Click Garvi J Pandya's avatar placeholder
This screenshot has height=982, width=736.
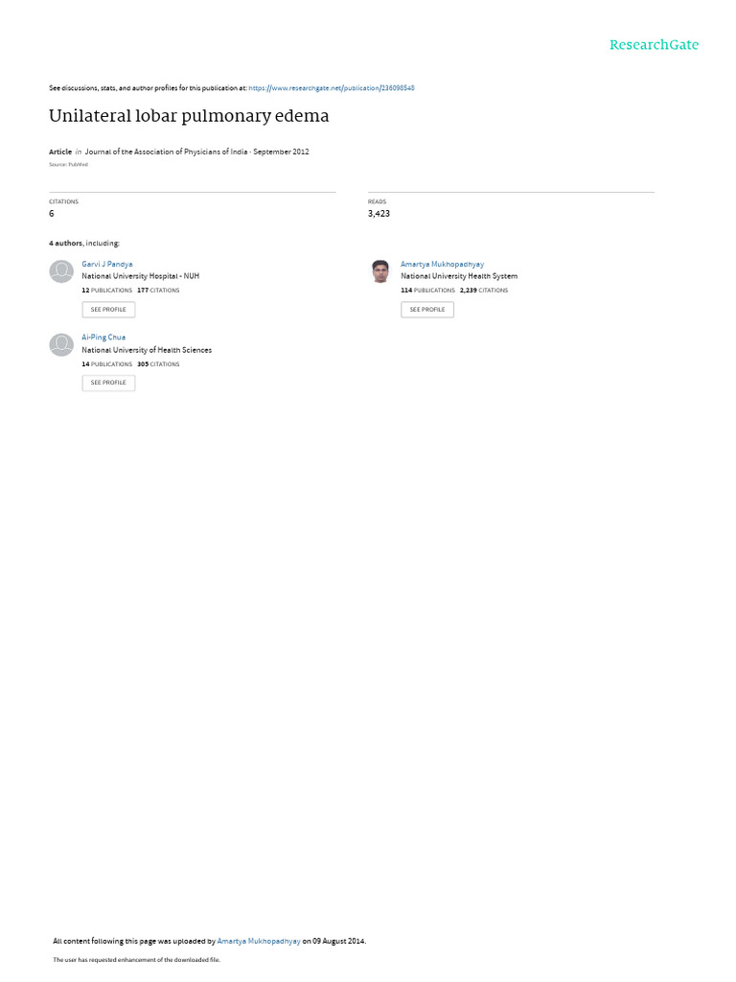[61, 271]
